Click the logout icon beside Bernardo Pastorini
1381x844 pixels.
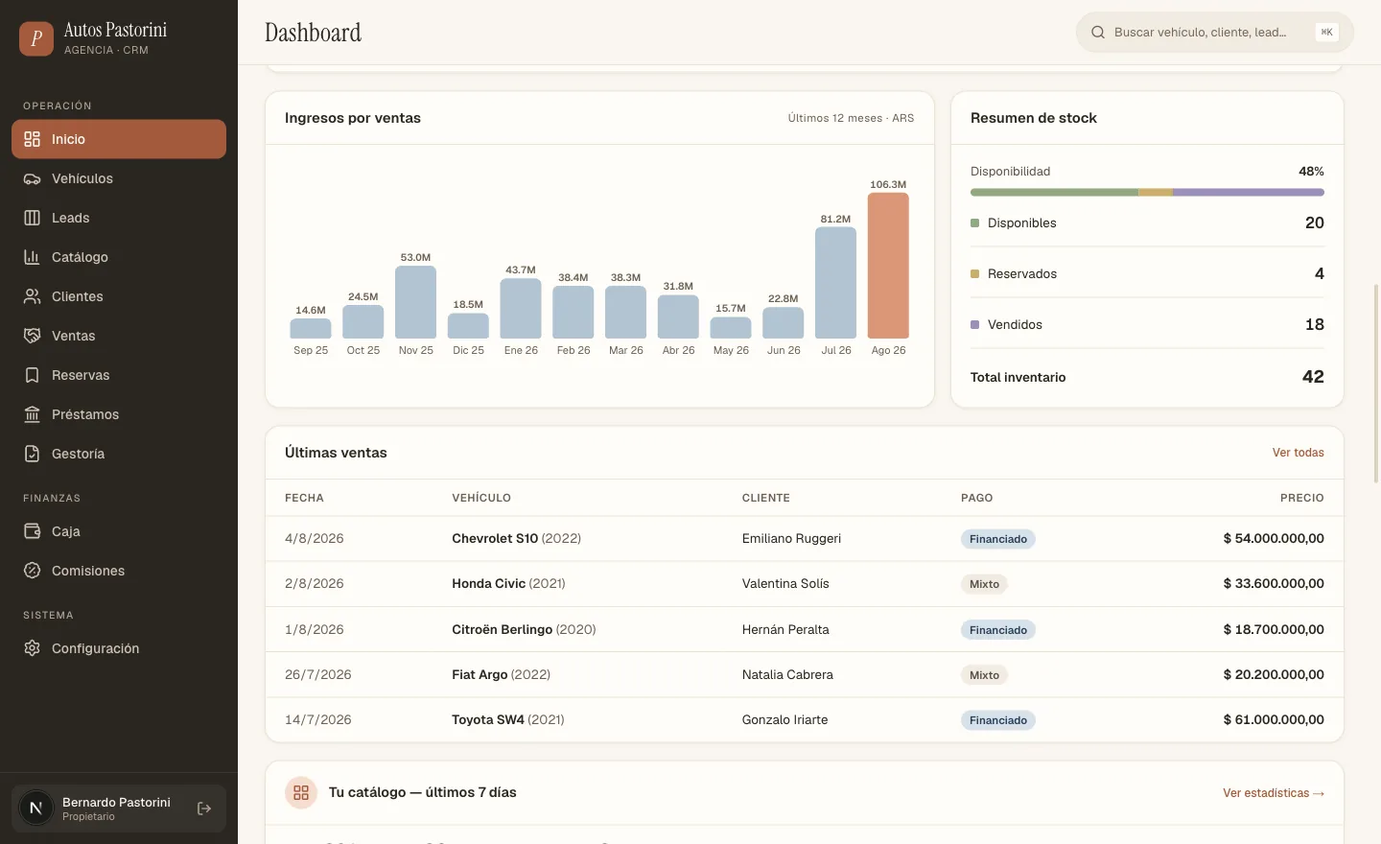[x=204, y=809]
